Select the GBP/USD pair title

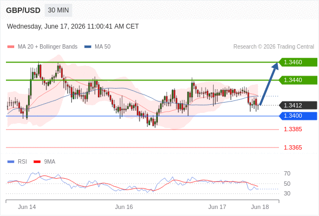23,10
